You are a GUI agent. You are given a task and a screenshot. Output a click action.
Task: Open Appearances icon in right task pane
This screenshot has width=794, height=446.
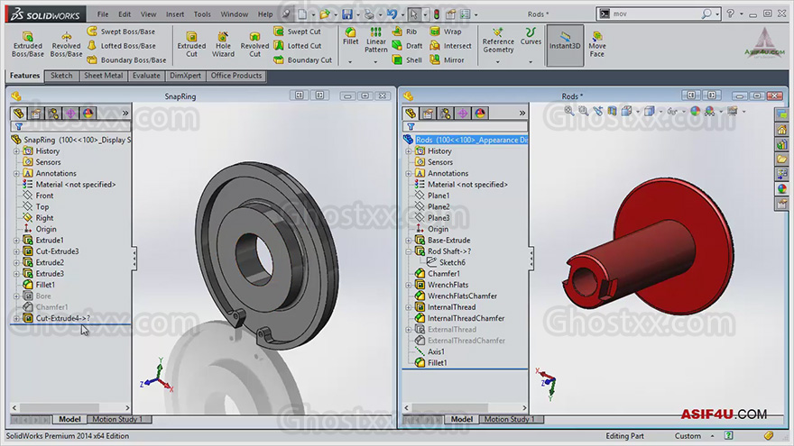click(782, 189)
